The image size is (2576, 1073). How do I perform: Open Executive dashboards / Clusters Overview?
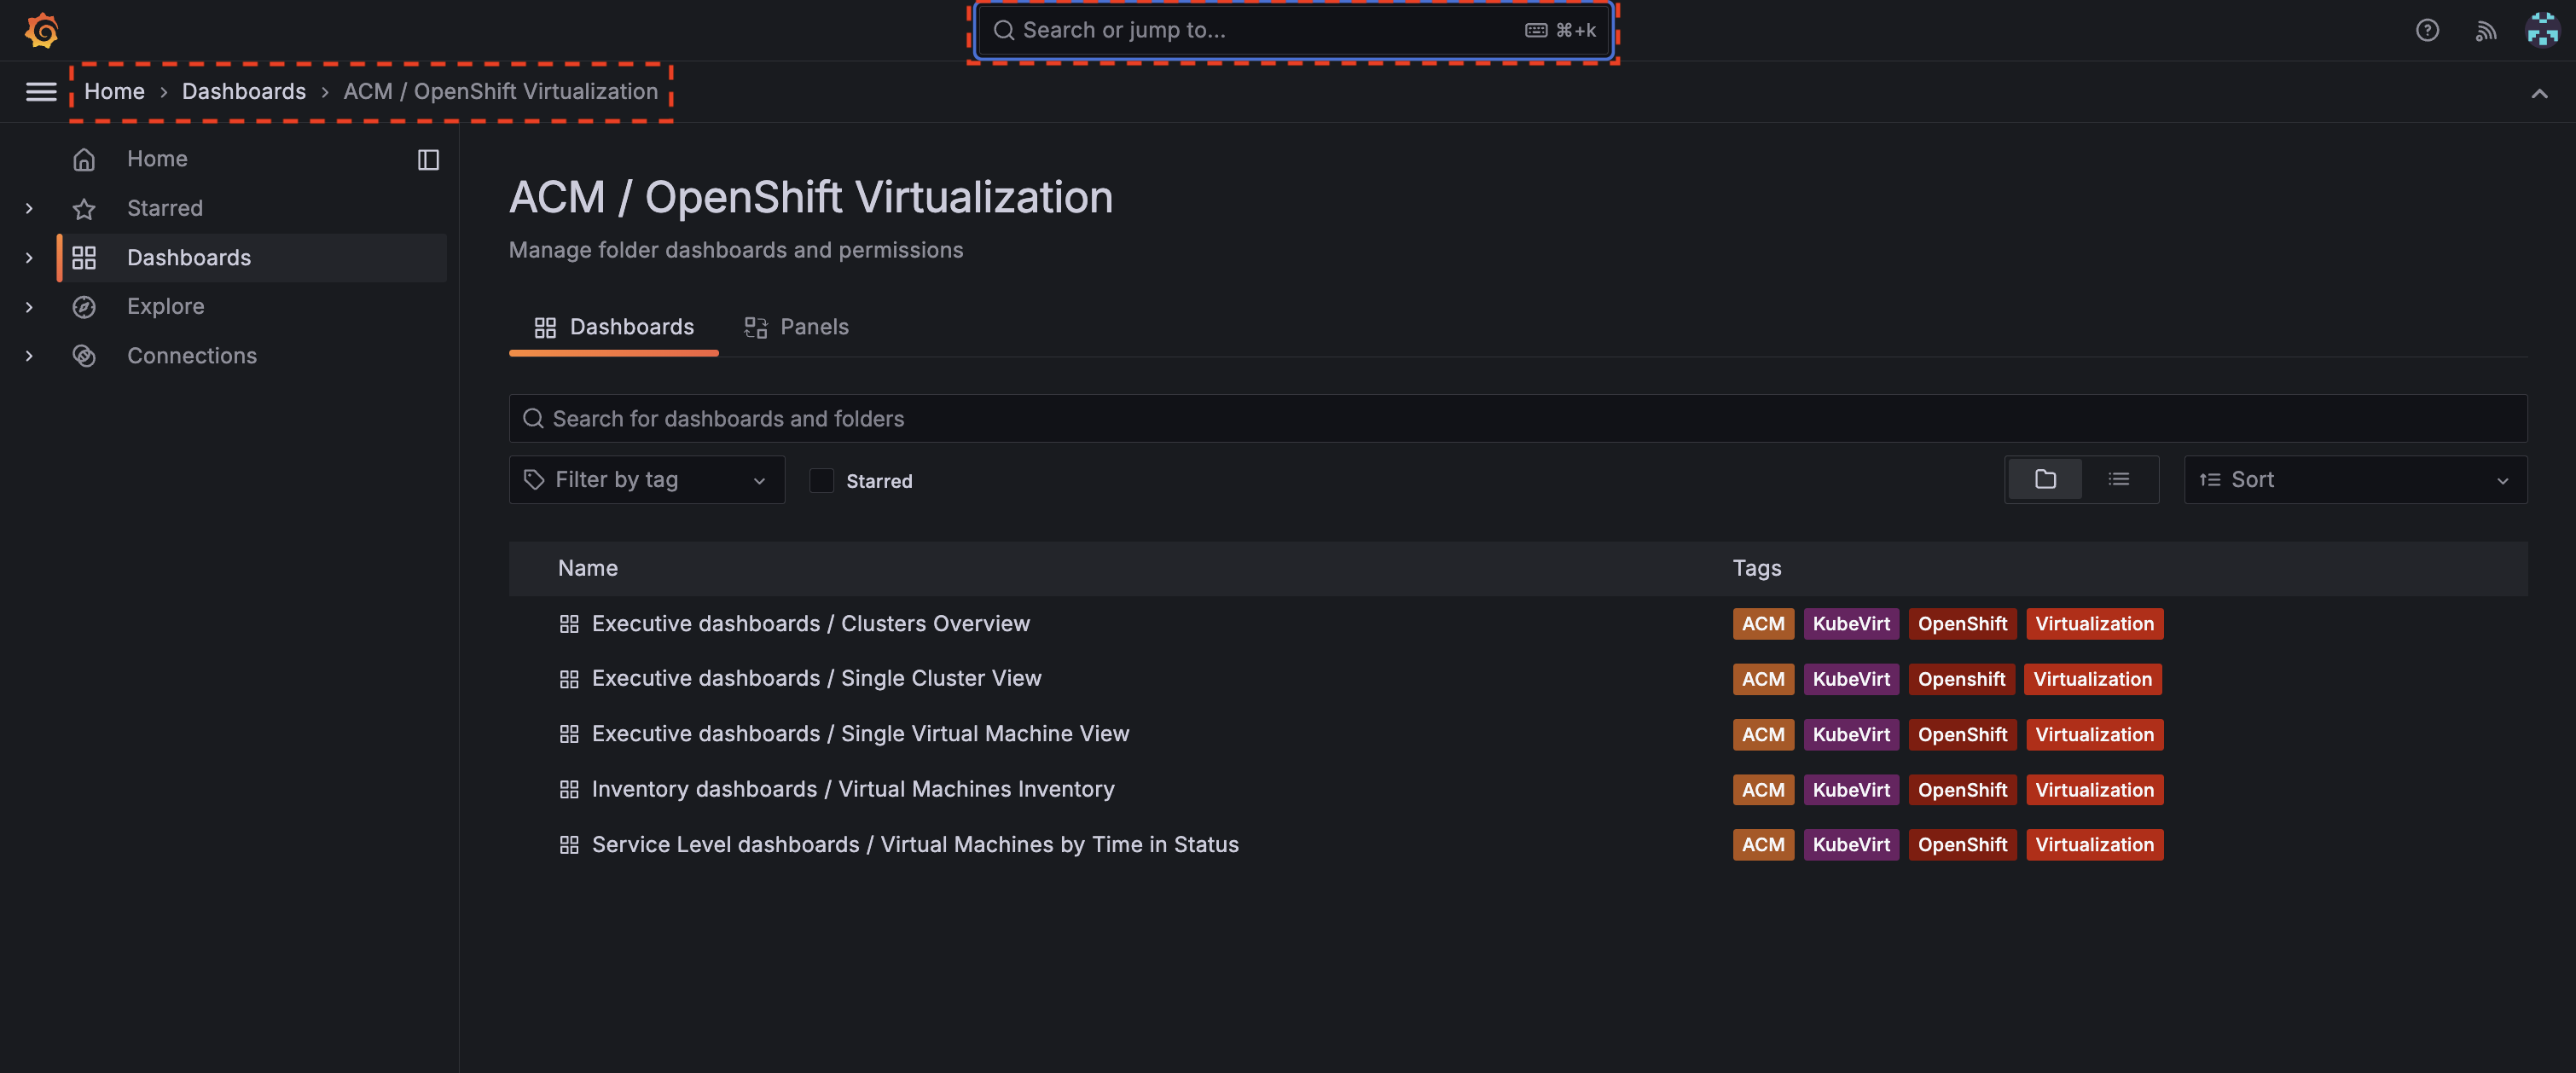coord(811,624)
